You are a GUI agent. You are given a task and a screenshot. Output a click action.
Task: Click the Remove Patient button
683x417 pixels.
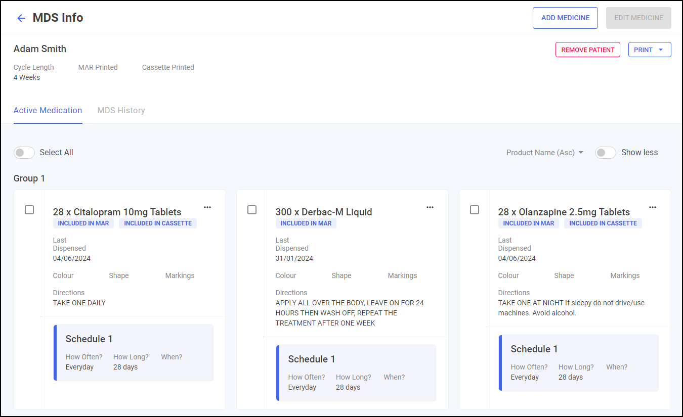point(587,50)
